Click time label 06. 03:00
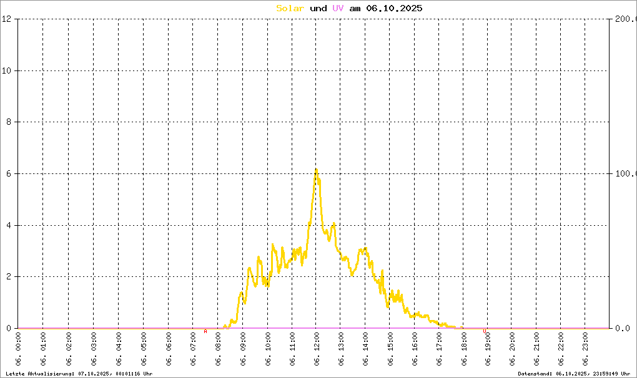Image resolution: width=637 pixels, height=378 pixels. tap(93, 349)
